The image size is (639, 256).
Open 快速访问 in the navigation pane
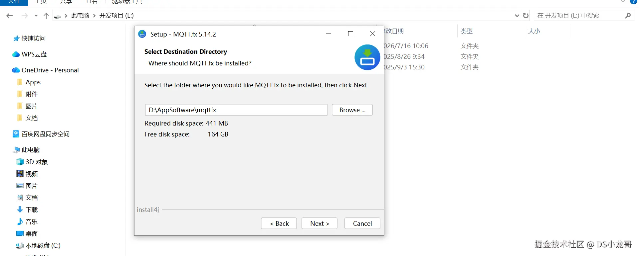pos(29,39)
